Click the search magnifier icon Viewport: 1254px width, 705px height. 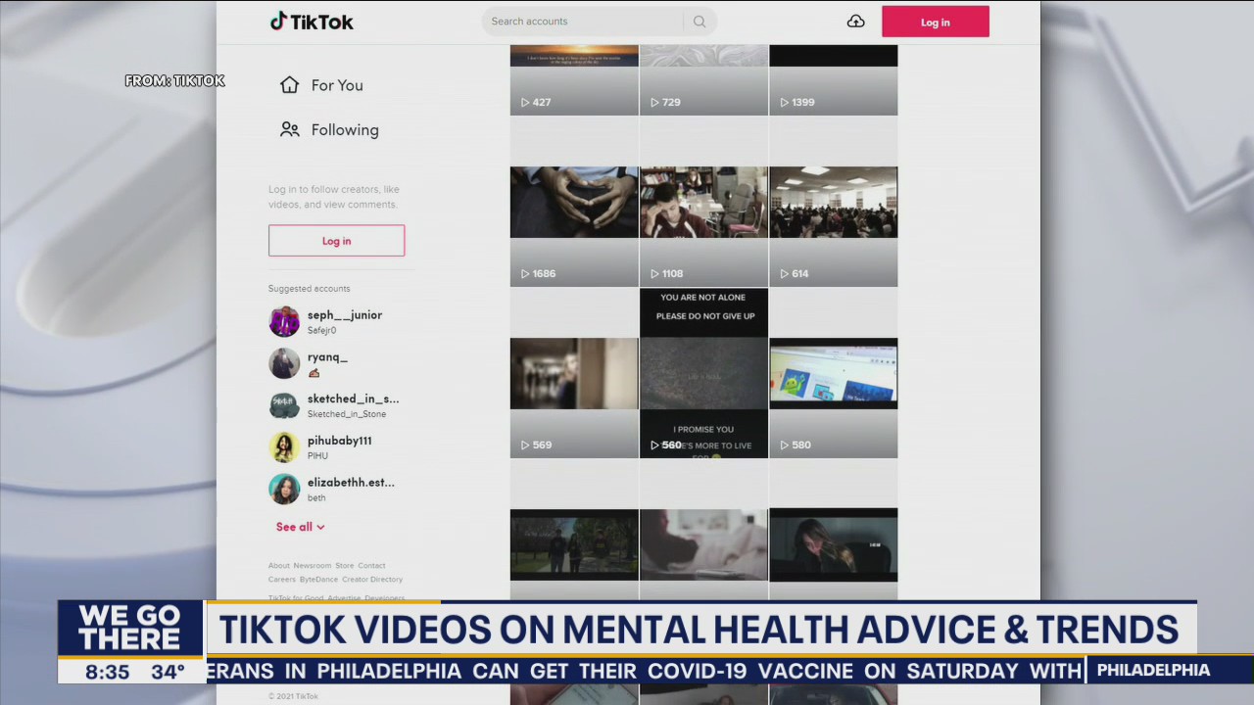(x=699, y=21)
